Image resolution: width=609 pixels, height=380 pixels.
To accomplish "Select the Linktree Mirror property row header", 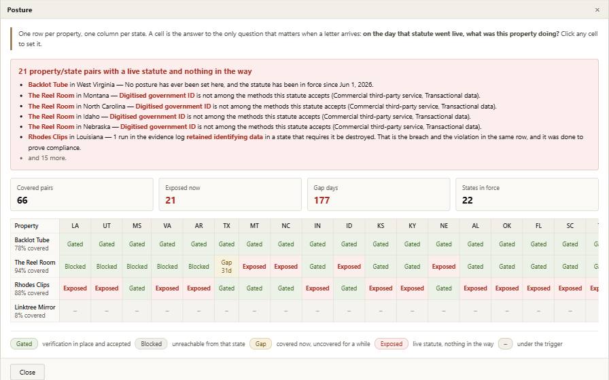I will [35, 311].
